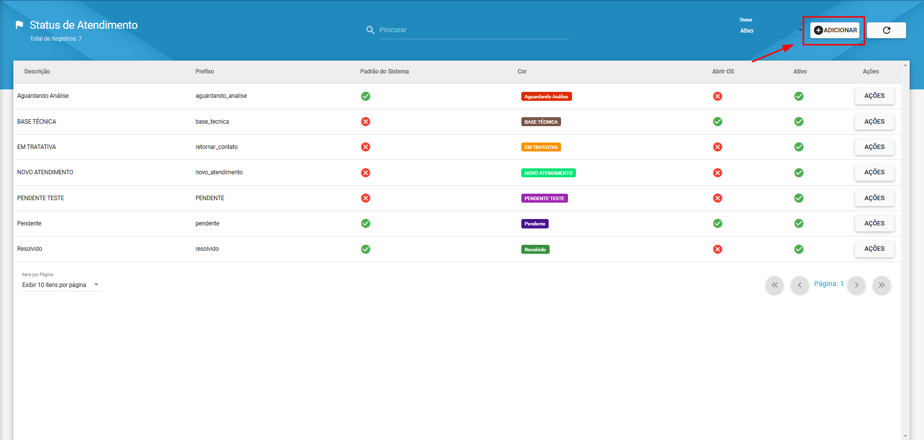Click Padrão do Sistema check for Aguardando Análise
The image size is (924, 440).
[365, 96]
